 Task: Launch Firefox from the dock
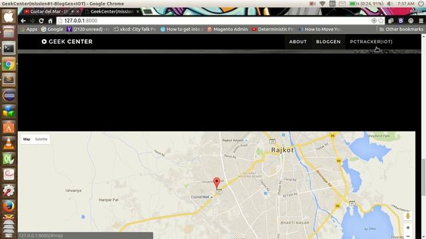coord(9,206)
